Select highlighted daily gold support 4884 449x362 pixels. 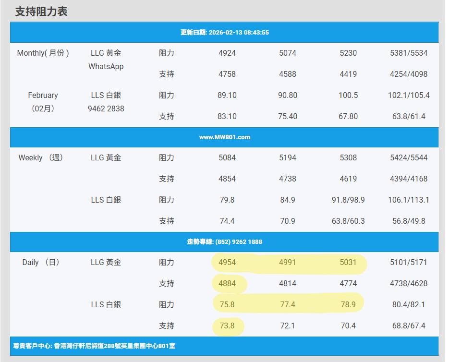point(227,284)
